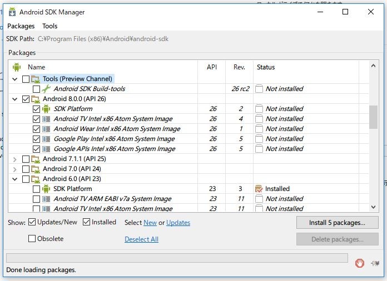Open the Packages menu
Screen dimensions: 387x281
(x=21, y=26)
